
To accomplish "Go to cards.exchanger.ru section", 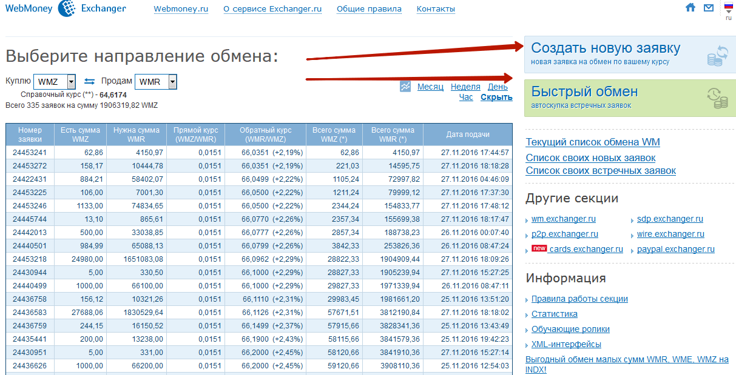I will (586, 250).
